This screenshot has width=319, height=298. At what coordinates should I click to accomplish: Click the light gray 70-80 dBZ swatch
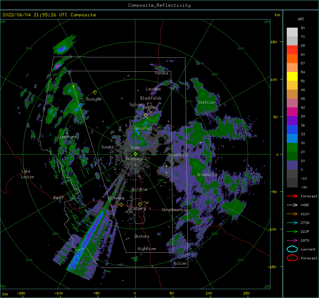point(292,32)
